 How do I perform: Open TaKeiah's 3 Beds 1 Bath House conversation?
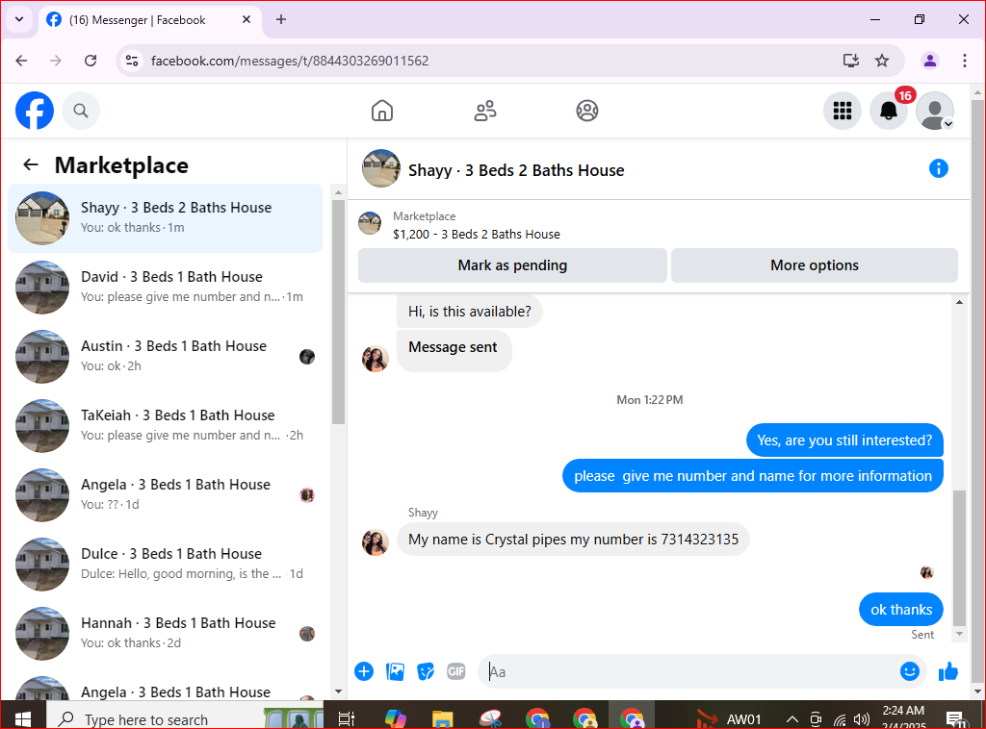166,425
